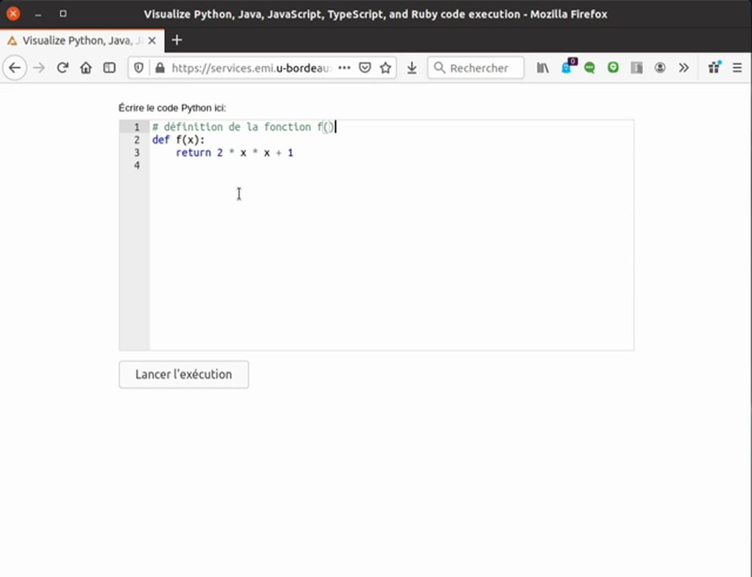
Task: Toggle the sidebar view icon
Action: click(109, 68)
